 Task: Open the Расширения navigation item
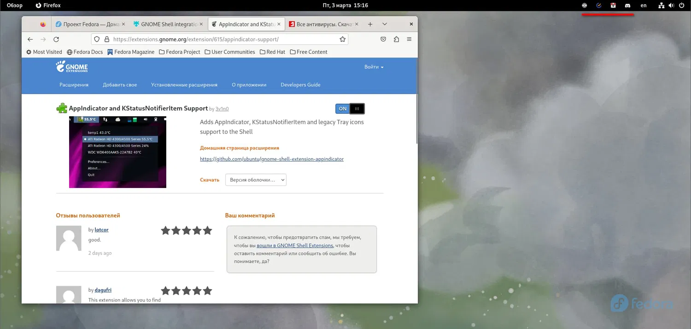[x=74, y=85]
